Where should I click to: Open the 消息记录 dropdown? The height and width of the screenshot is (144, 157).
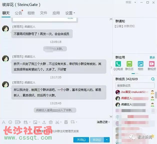click(103, 122)
